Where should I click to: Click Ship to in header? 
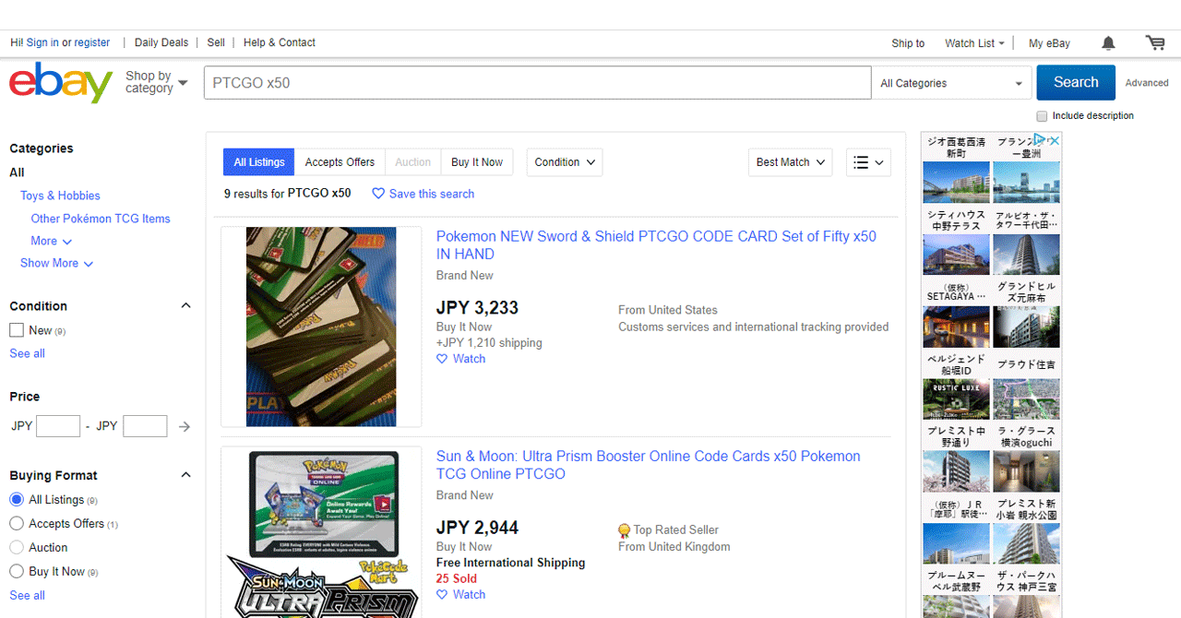[908, 43]
